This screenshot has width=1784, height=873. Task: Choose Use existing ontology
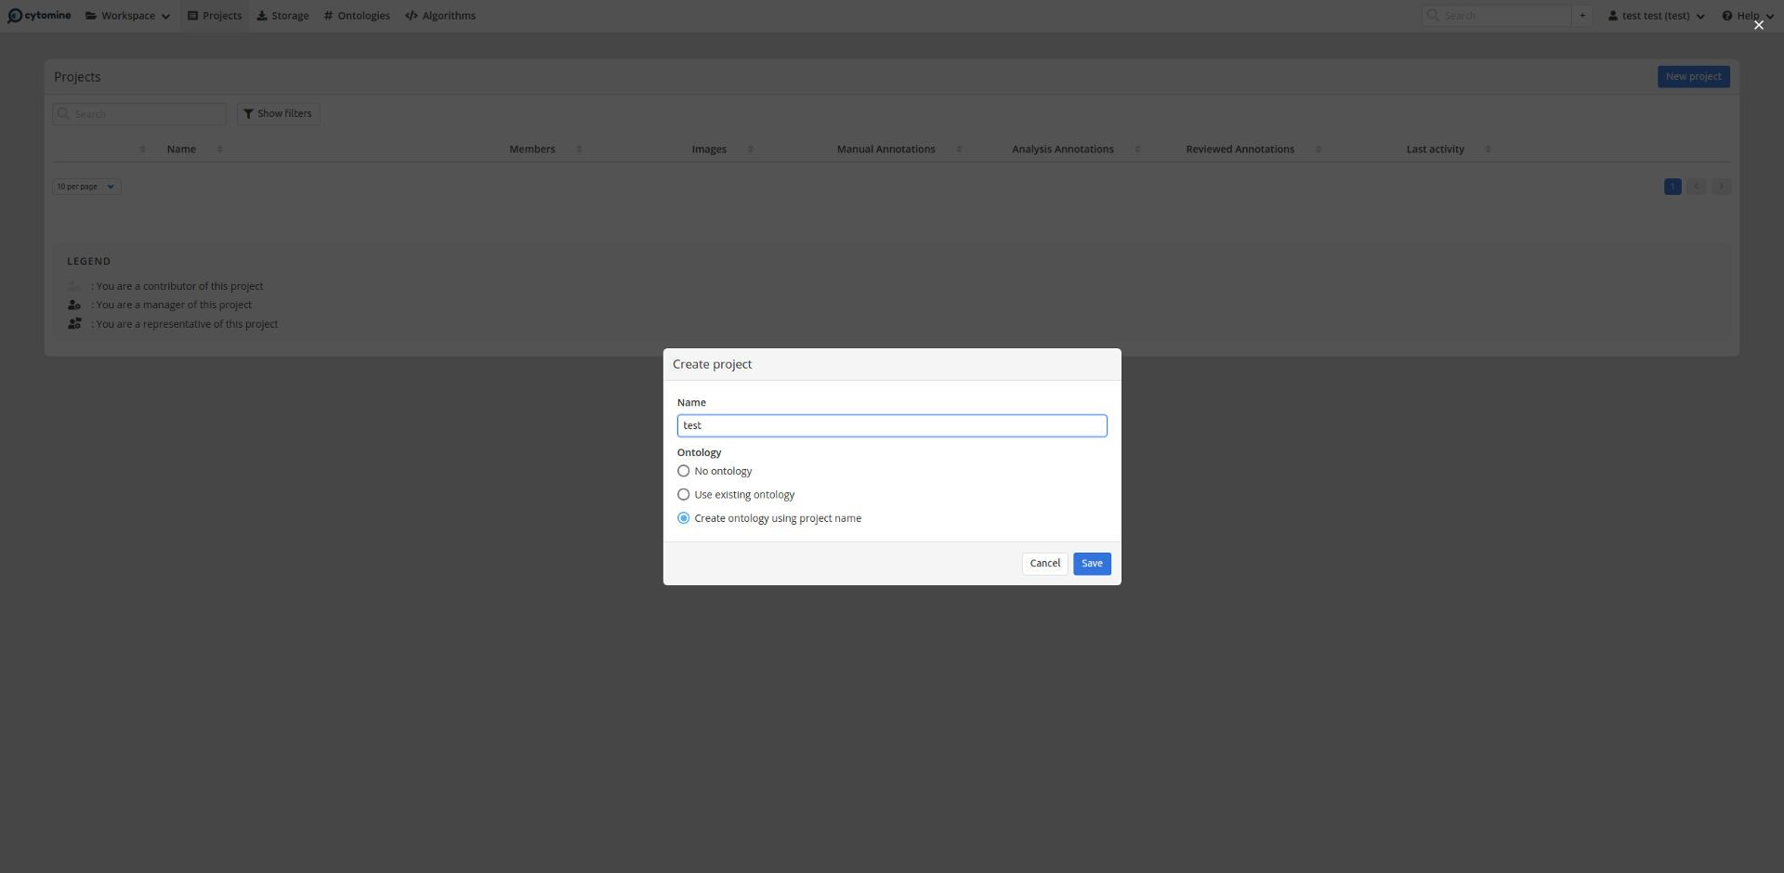pyautogui.click(x=684, y=494)
